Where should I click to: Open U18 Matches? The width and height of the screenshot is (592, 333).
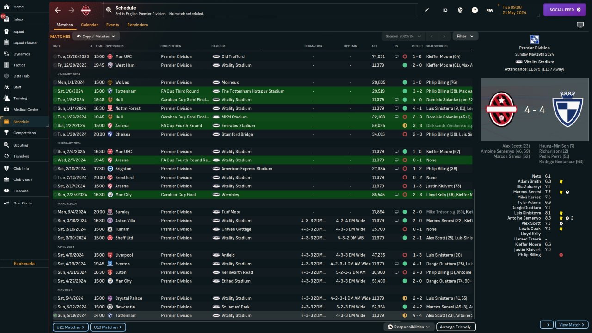109,327
